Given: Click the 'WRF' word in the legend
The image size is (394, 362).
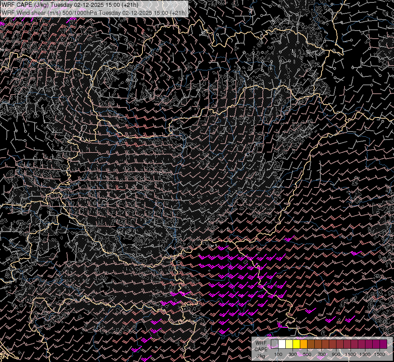Looking at the screenshot, I should (x=261, y=343).
